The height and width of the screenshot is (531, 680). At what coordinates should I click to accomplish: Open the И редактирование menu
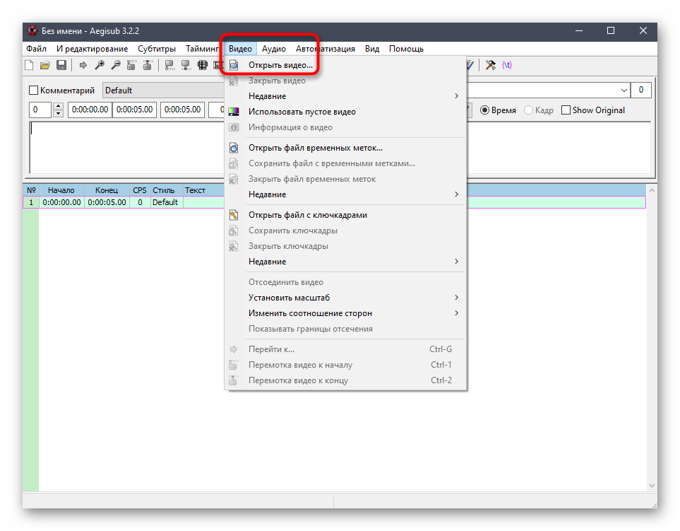click(92, 49)
